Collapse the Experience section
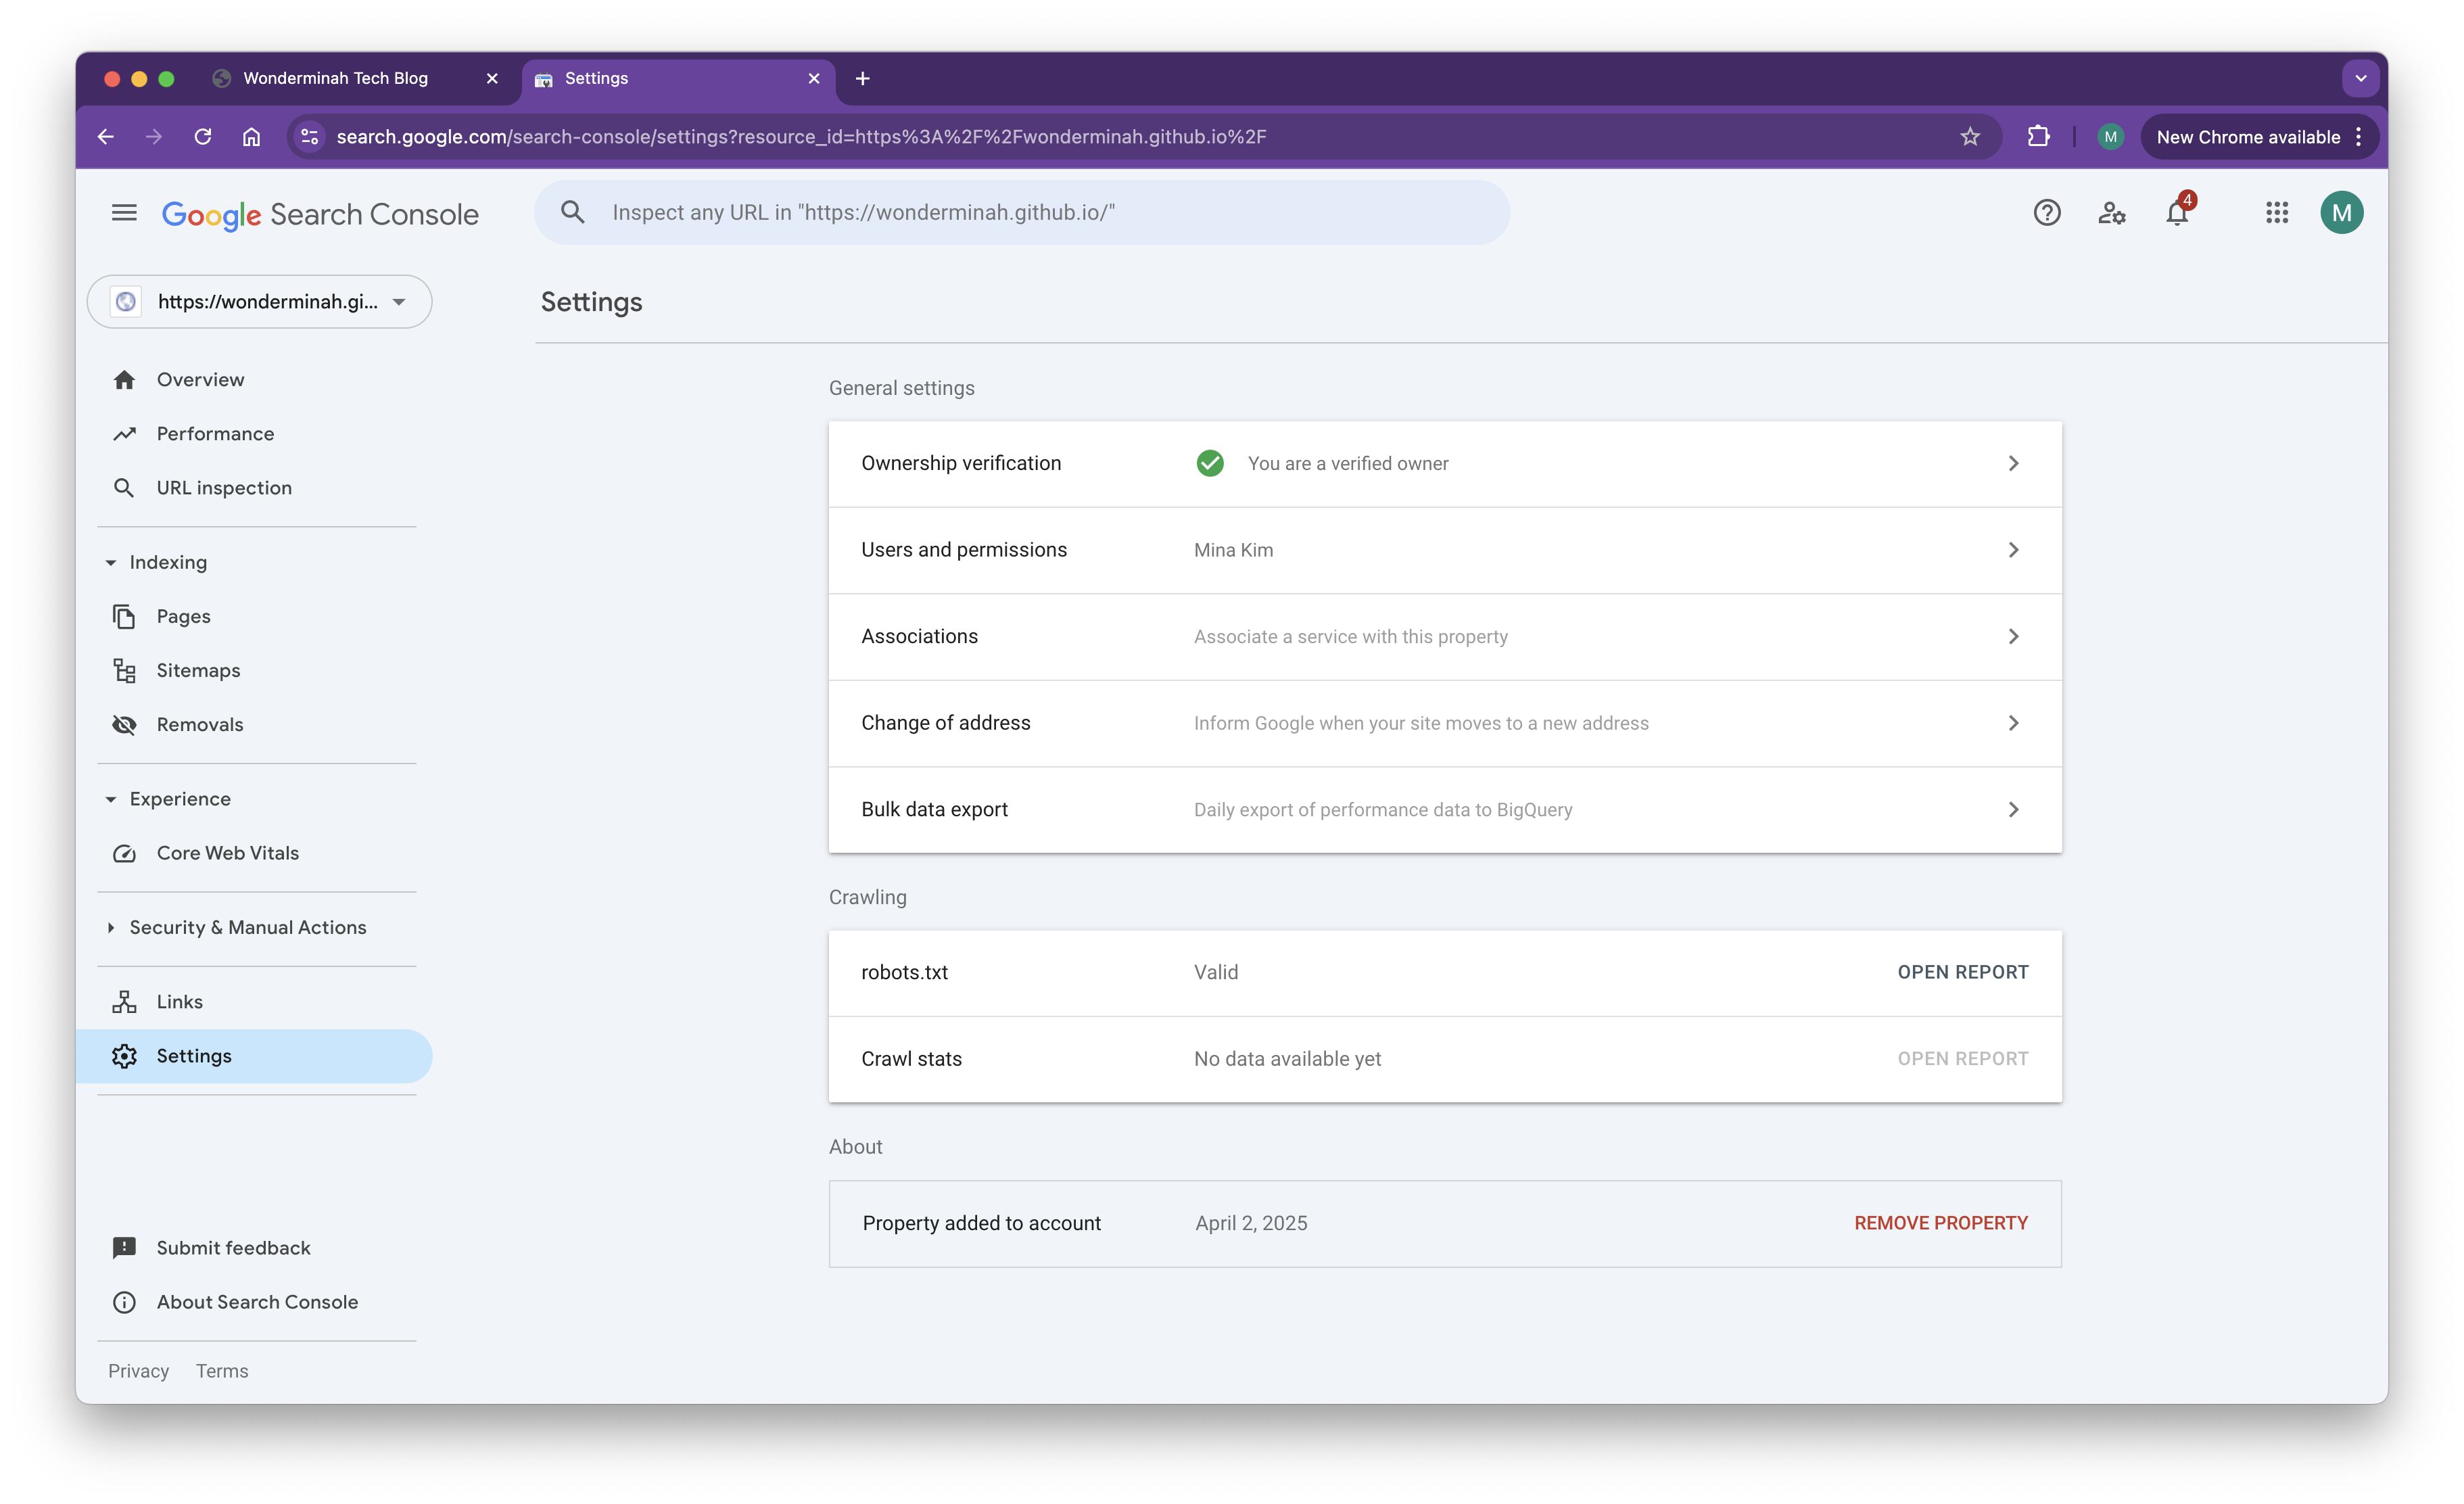The height and width of the screenshot is (1504, 2464). pos(111,799)
